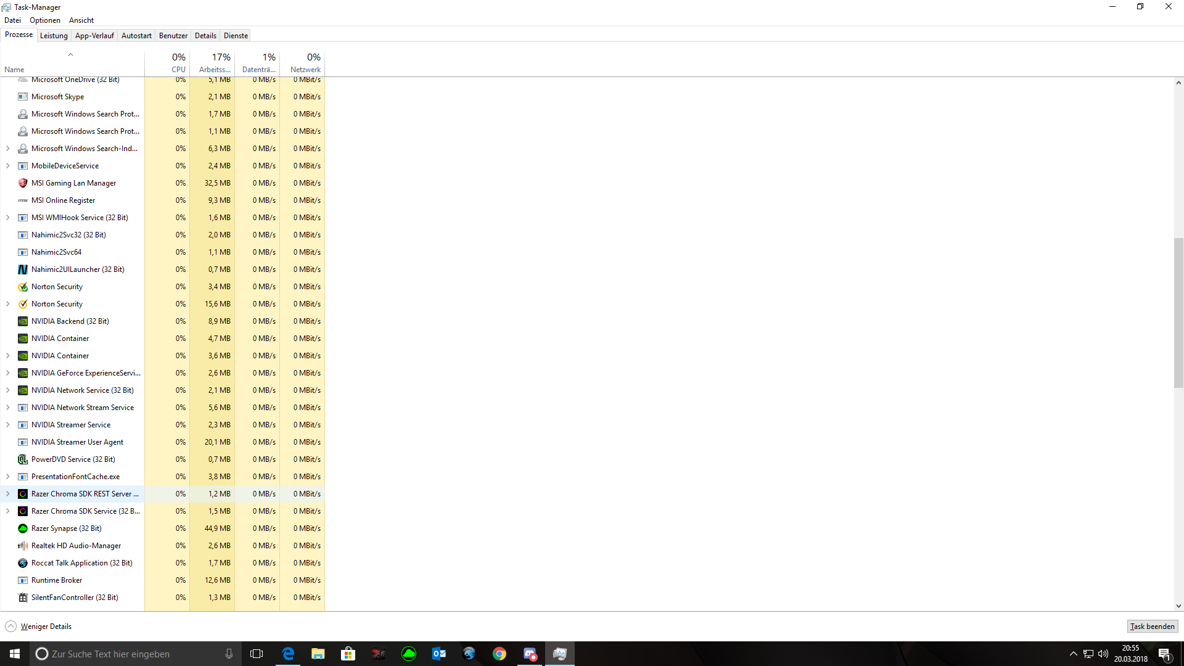Switch to the Leistung tab
The width and height of the screenshot is (1184, 666).
(54, 36)
